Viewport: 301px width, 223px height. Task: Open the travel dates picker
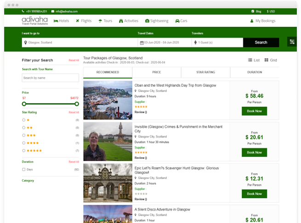click(164, 43)
